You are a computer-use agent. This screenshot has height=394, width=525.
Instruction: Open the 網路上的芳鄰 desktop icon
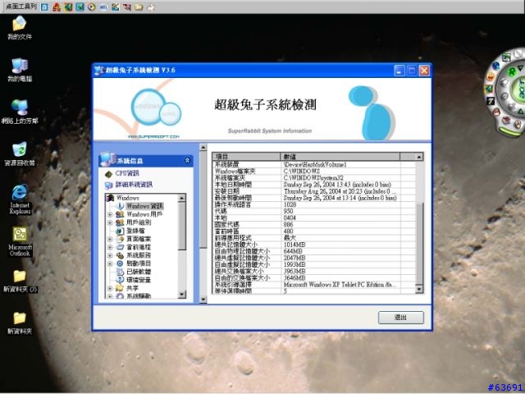pyautogui.click(x=20, y=112)
